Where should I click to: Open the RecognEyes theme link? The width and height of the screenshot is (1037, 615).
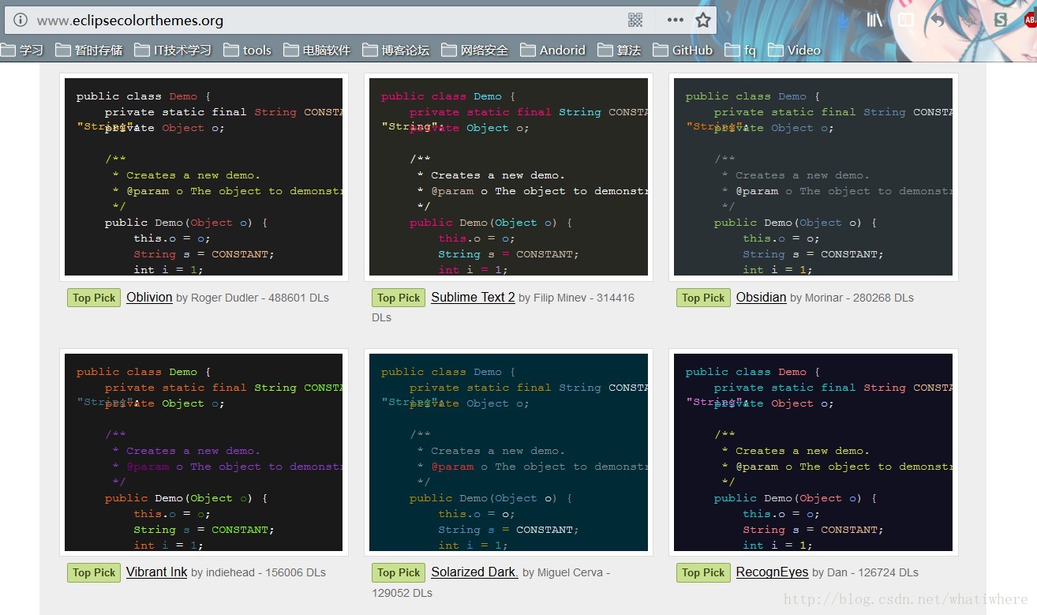772,572
